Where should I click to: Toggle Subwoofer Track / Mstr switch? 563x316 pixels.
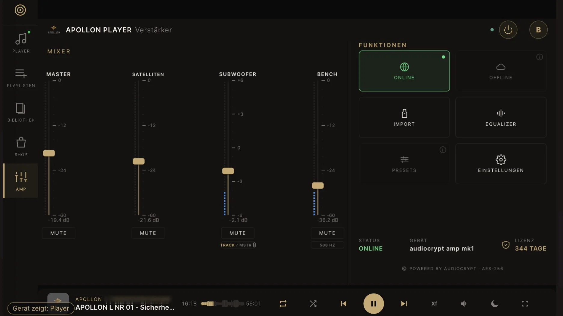[238, 245]
